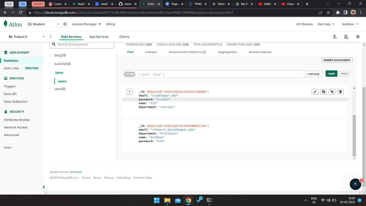Open browser side panel icon
This screenshot has height=206, width=366.
345,12
